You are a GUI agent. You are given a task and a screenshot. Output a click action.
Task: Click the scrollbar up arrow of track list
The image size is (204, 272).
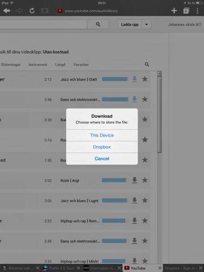coord(160,74)
